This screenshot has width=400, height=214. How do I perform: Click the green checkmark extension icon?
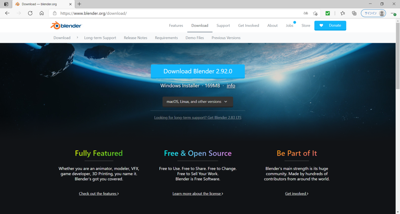pos(328,13)
